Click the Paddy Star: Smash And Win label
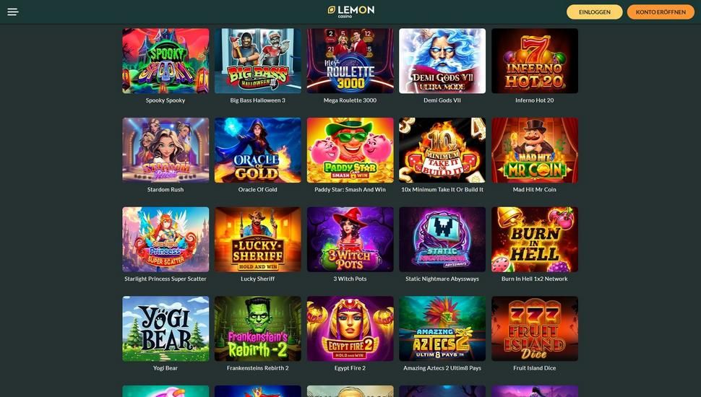Screen dimensions: 701x397 click(x=350, y=189)
